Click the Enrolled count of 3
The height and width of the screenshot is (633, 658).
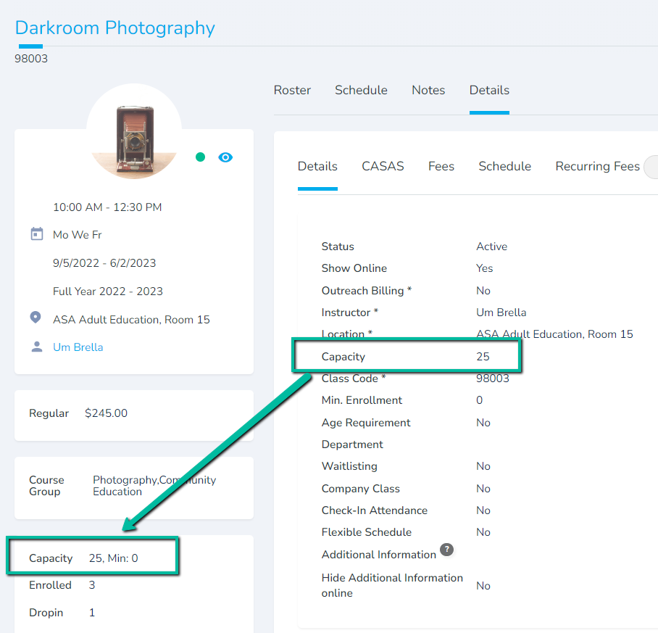click(92, 585)
